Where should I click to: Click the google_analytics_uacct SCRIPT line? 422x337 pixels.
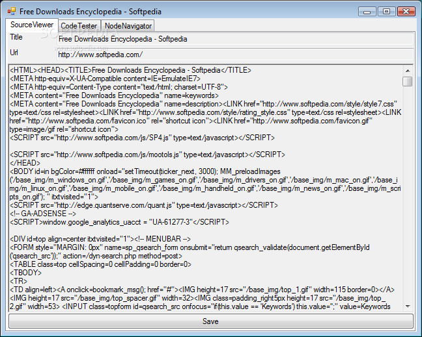tap(119, 222)
